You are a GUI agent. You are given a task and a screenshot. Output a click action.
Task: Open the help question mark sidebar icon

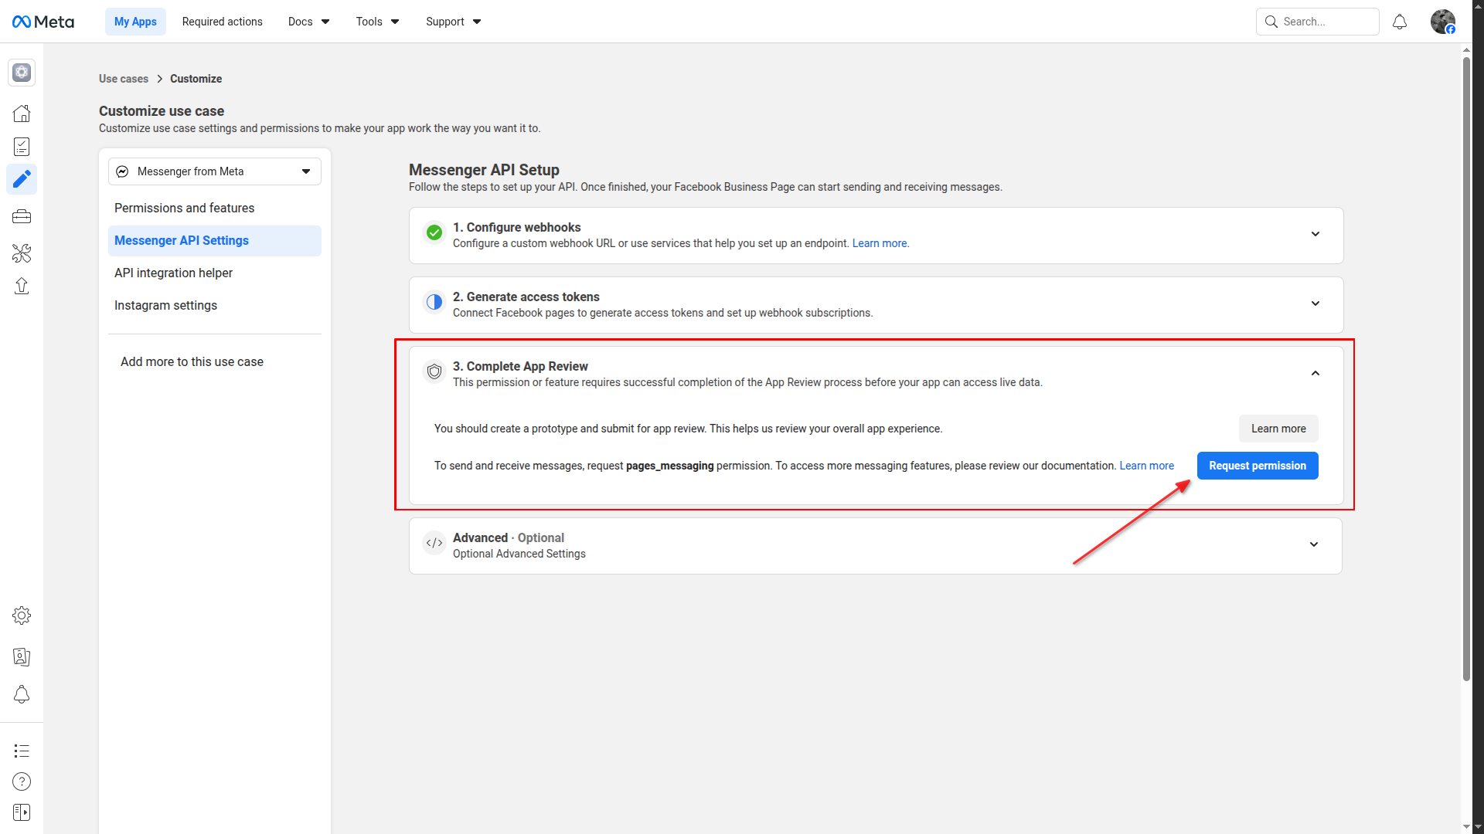pyautogui.click(x=22, y=781)
